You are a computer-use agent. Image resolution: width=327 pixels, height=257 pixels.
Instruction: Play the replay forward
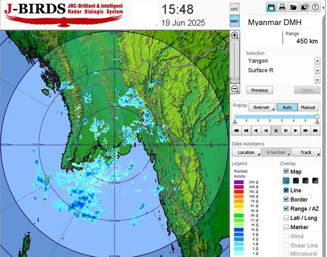[x=295, y=131]
